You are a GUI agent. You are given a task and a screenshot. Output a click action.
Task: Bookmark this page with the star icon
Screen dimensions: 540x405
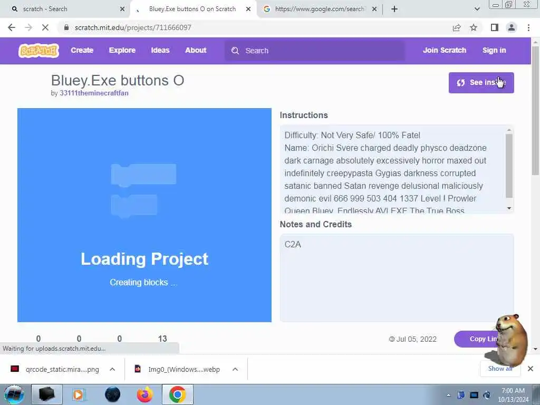click(x=474, y=27)
